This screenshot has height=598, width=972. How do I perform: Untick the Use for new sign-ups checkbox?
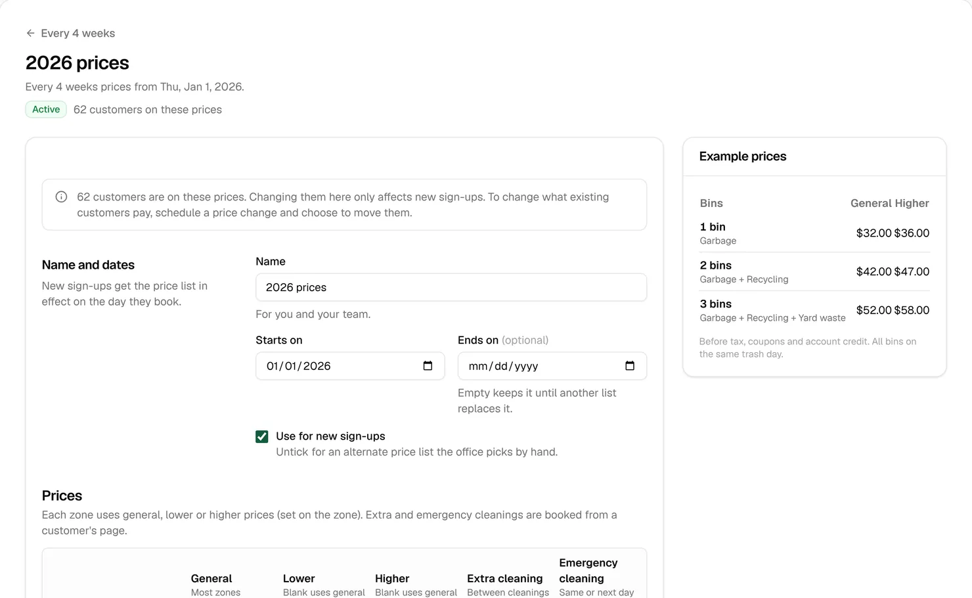(x=262, y=436)
